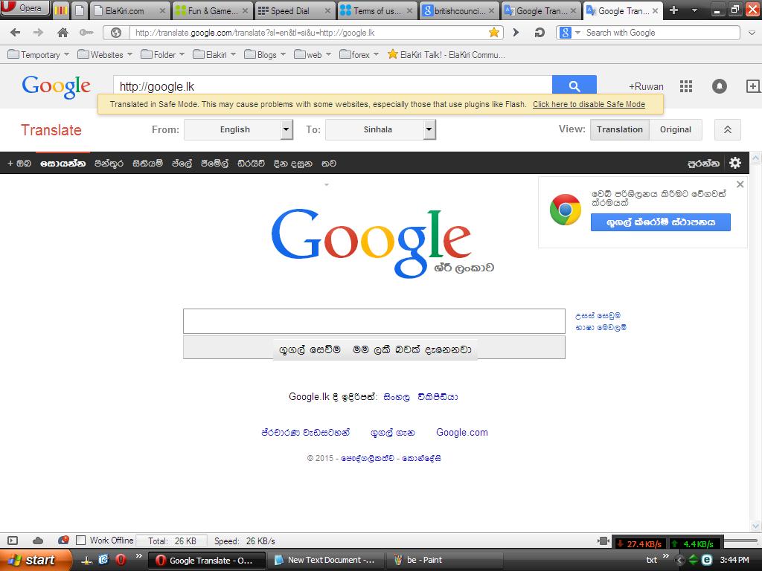The height and width of the screenshot is (571, 762).
Task: Select the Translation view toggle
Action: coord(620,129)
